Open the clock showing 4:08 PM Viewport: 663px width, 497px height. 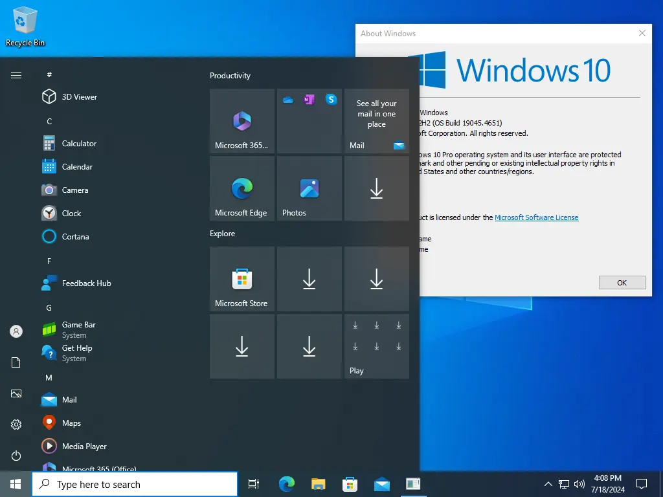[607, 484]
